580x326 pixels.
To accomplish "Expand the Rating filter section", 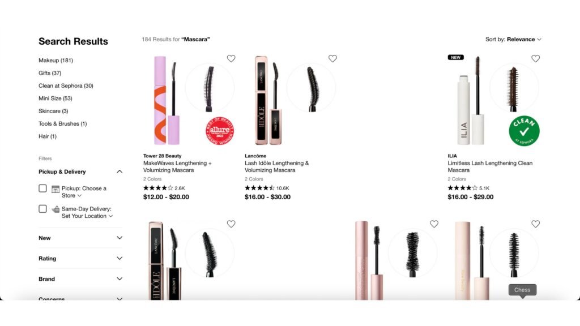I will coord(80,258).
